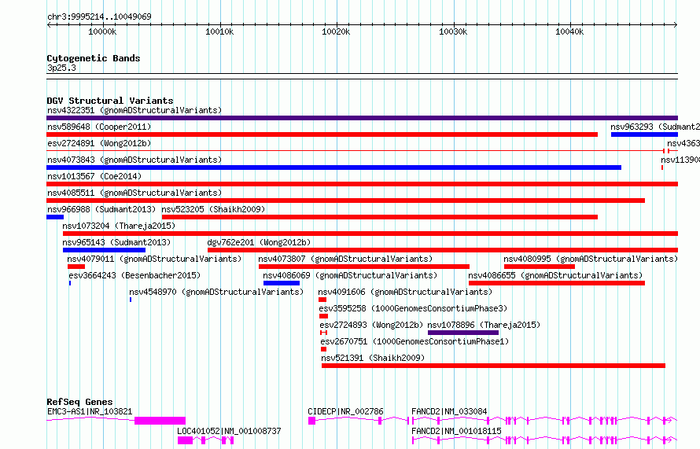700x449 pixels.
Task: Click the 10040k ruler tick label
Action: point(569,31)
